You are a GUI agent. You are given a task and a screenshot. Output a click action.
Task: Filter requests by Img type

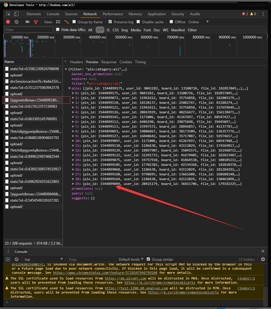click(125, 30)
